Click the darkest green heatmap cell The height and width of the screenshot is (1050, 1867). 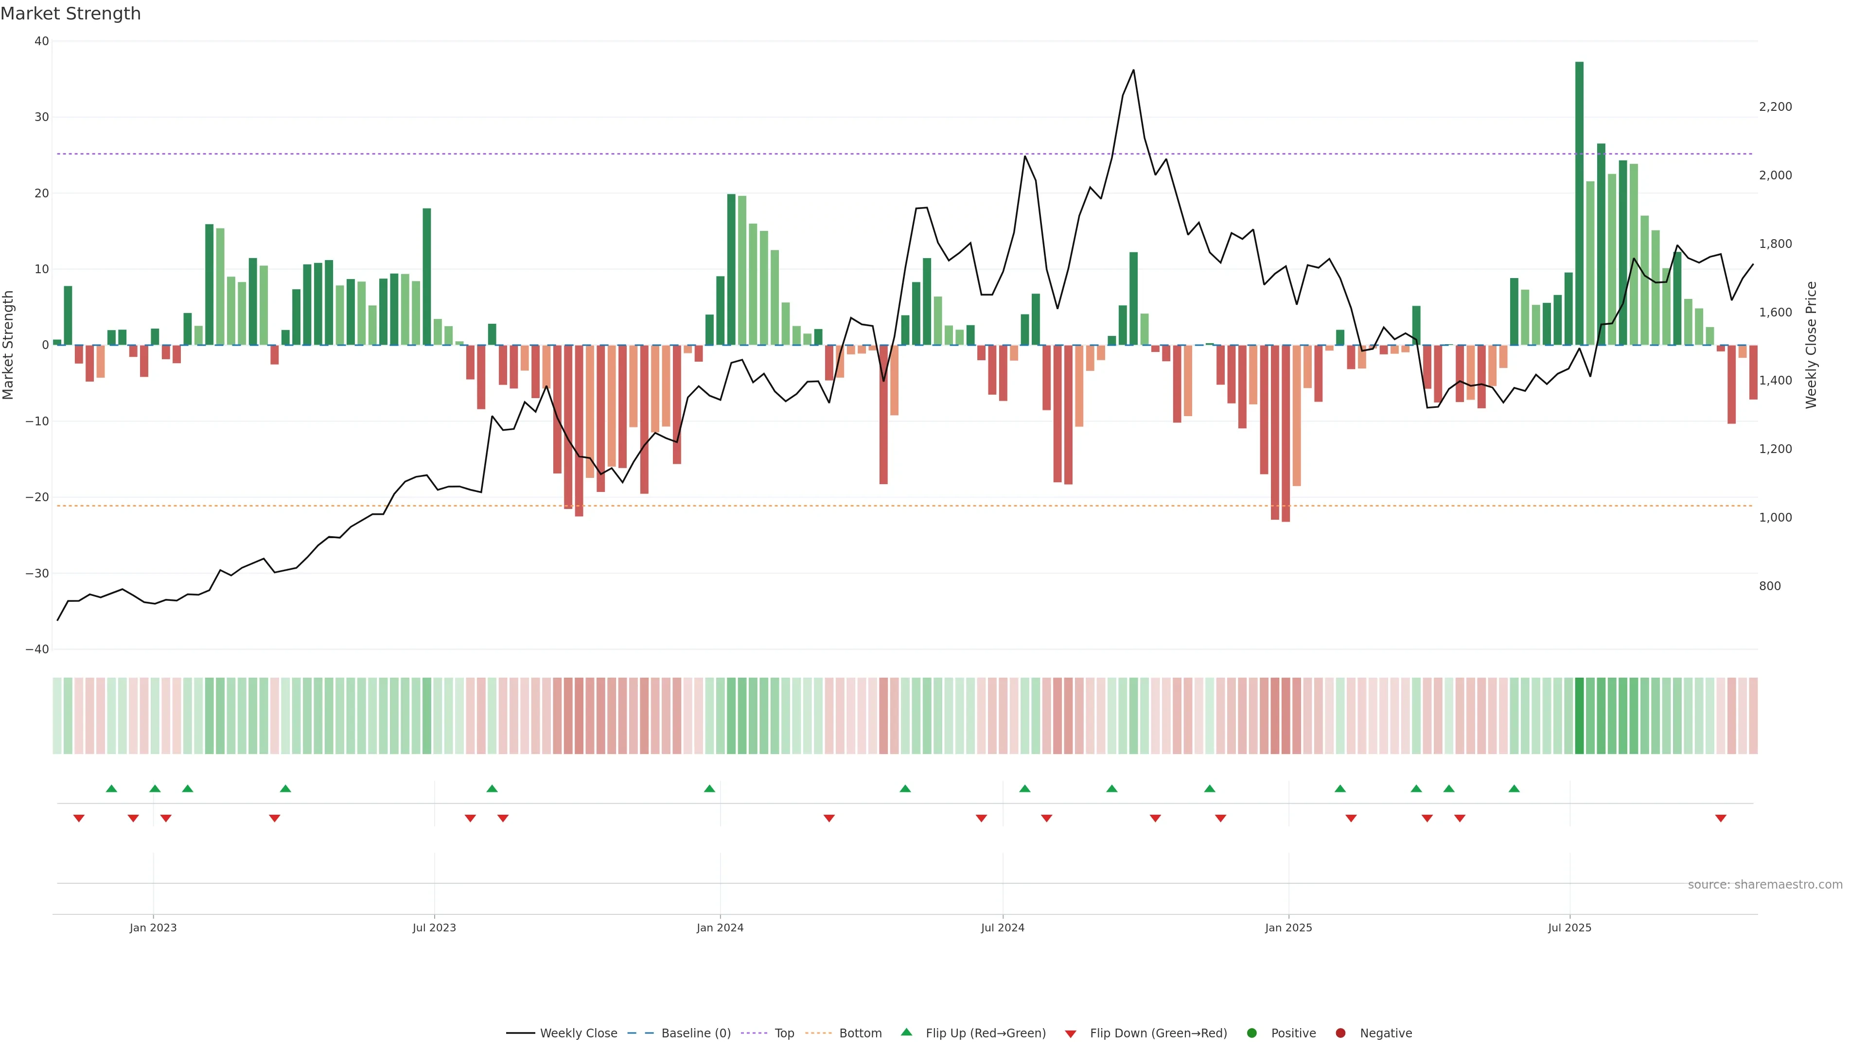tap(1579, 716)
